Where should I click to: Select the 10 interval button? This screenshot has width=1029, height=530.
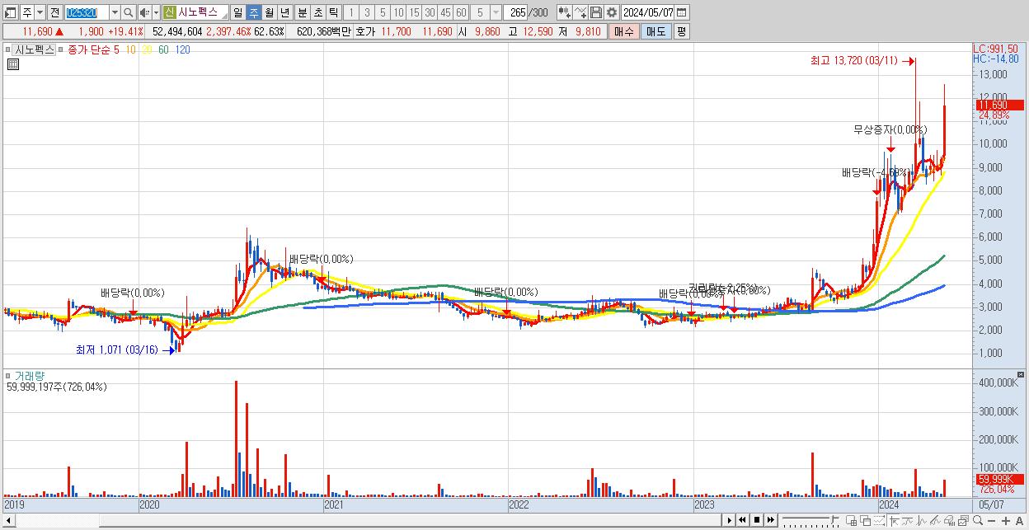click(x=398, y=12)
